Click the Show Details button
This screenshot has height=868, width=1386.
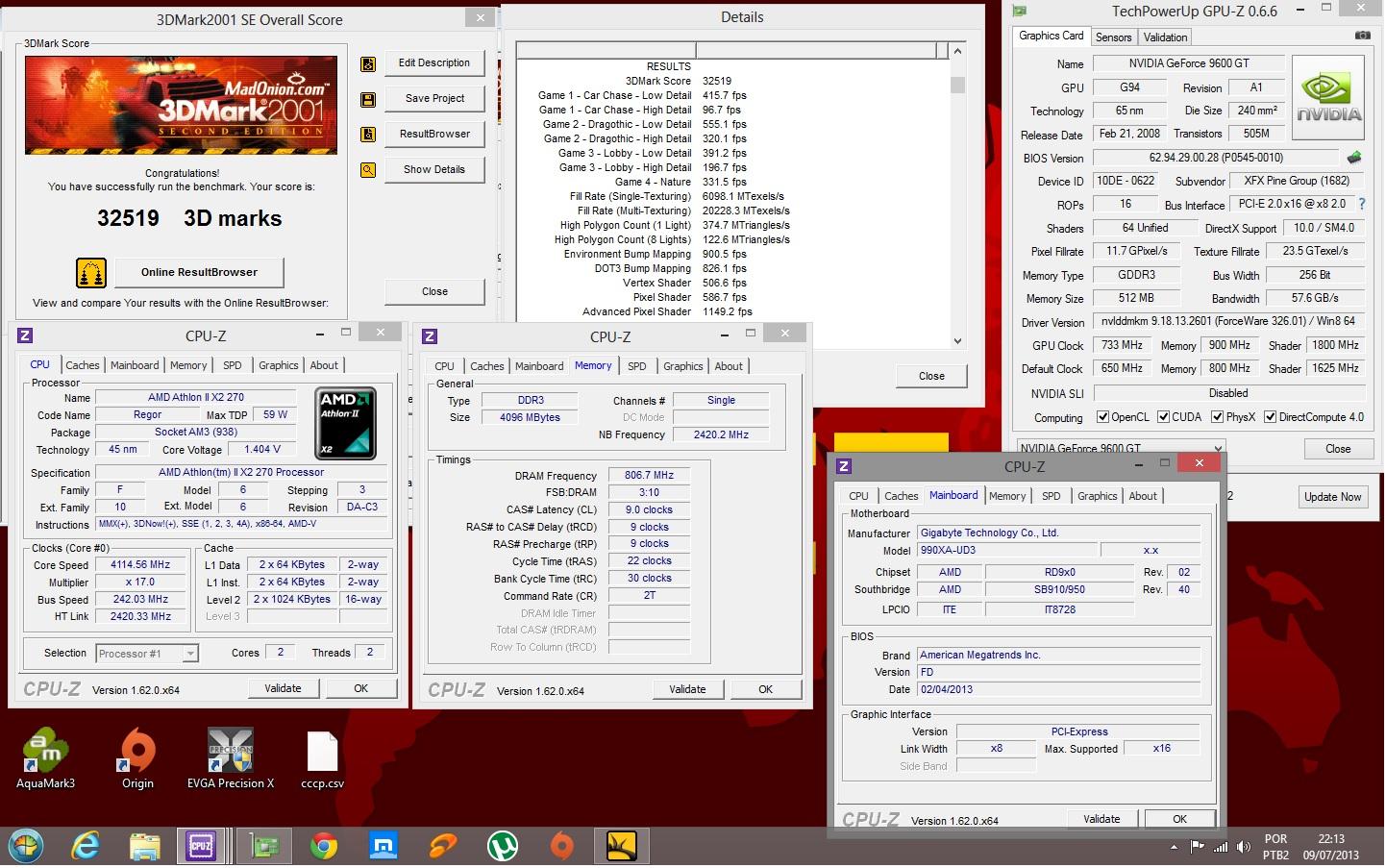[x=434, y=170]
